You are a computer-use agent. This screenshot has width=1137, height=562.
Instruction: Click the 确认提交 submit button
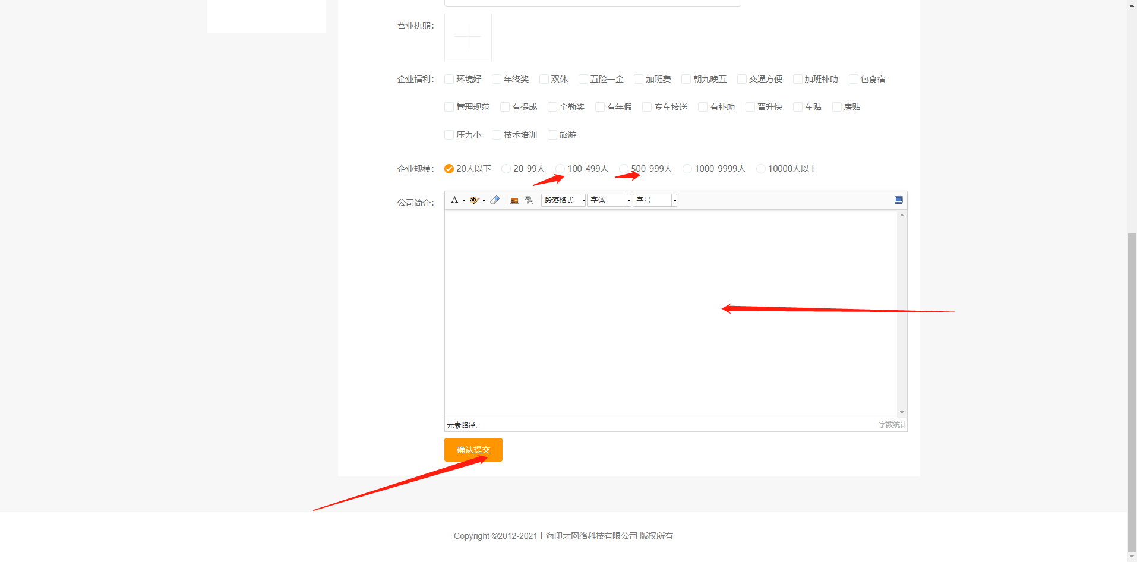click(x=473, y=450)
